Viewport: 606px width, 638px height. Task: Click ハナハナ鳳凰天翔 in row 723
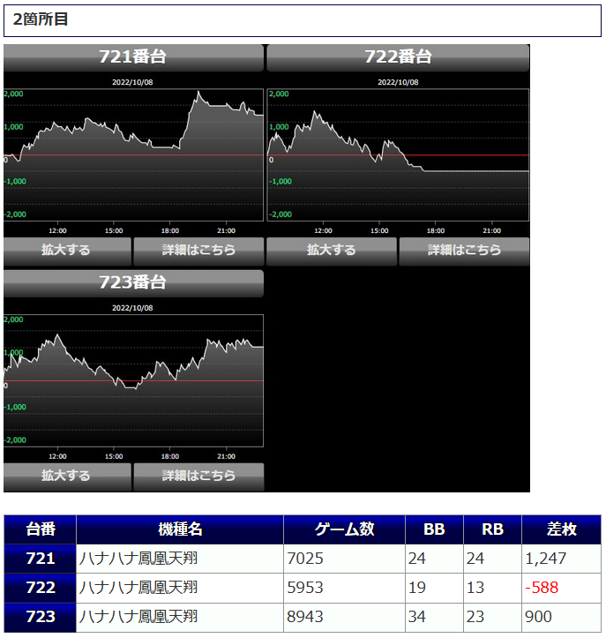138,617
